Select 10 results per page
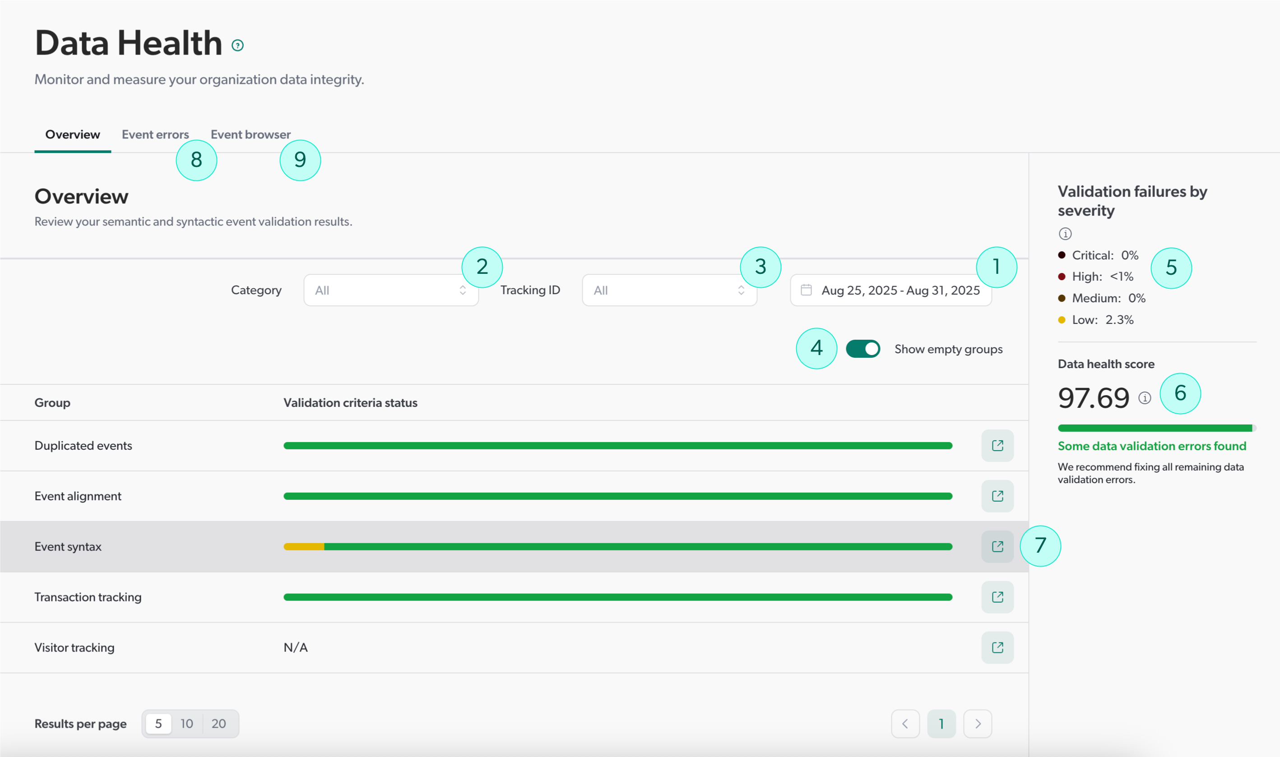The width and height of the screenshot is (1280, 757). (187, 723)
